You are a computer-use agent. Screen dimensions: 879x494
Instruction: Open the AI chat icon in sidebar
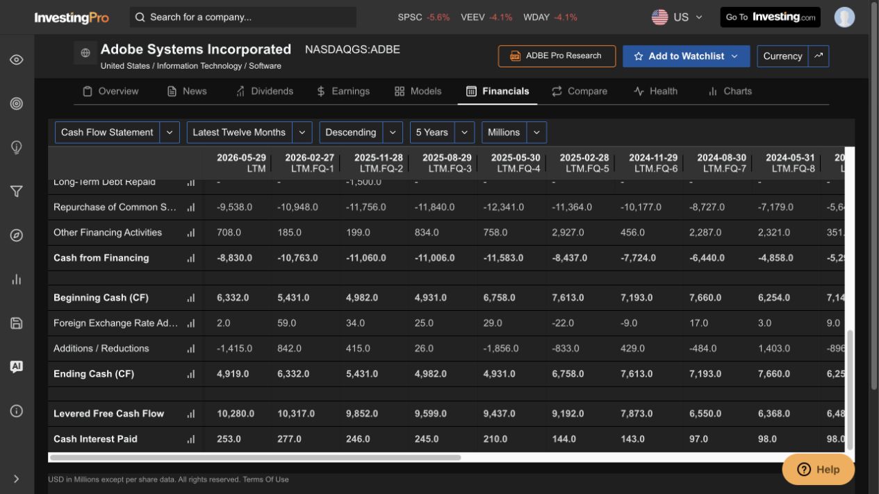point(17,367)
